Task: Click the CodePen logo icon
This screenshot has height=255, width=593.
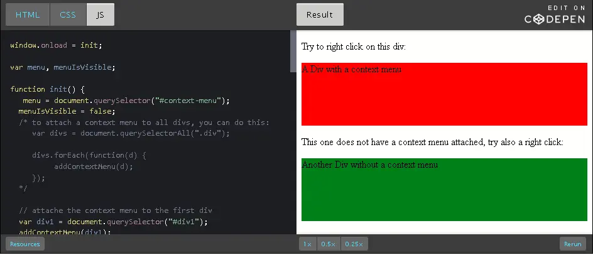Action: (538, 19)
